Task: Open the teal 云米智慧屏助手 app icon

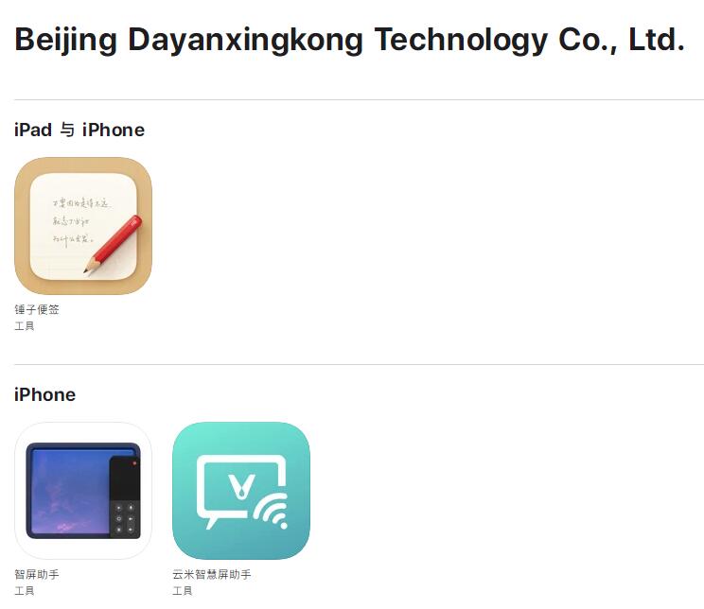Action: pos(241,491)
